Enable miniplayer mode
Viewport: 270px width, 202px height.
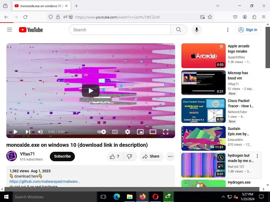pos(140,132)
